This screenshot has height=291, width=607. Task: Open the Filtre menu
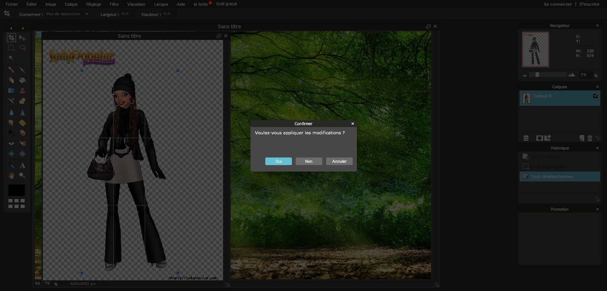[114, 4]
